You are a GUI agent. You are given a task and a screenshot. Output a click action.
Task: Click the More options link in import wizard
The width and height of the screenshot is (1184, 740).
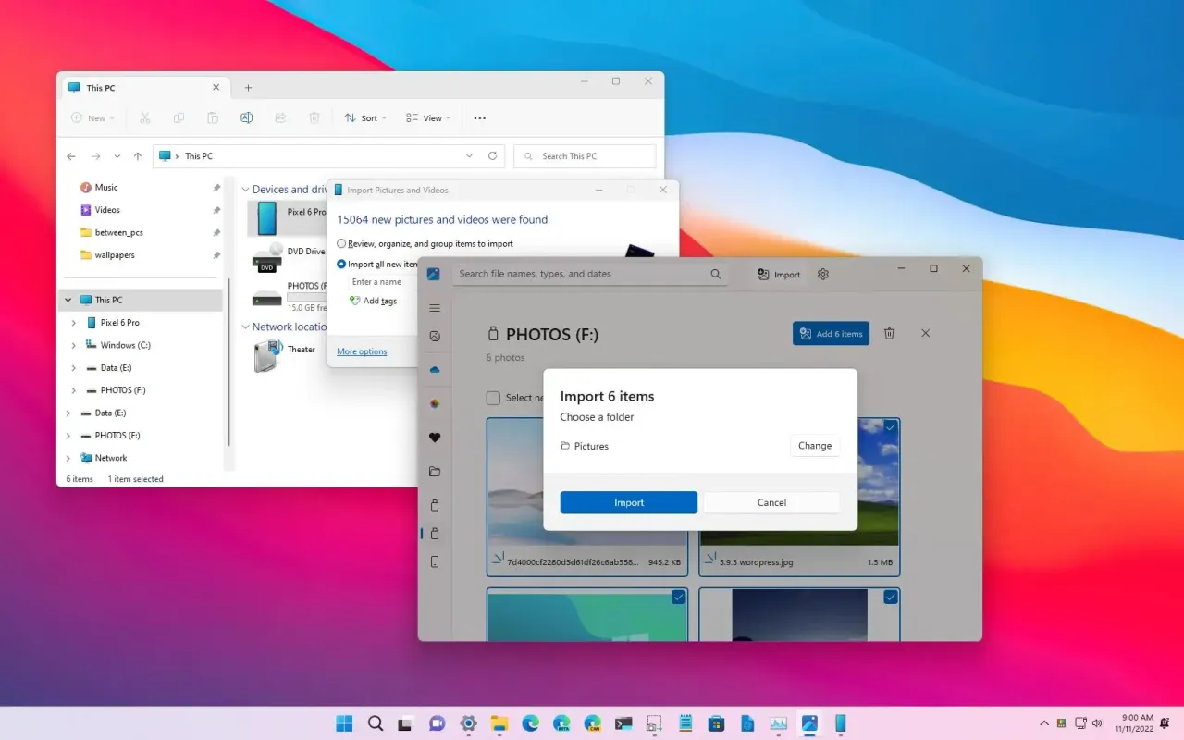tap(361, 351)
